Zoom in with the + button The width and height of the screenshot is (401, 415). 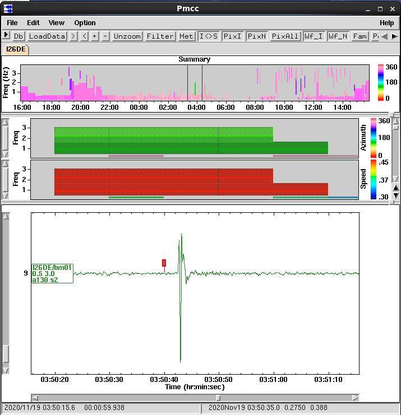(95, 36)
